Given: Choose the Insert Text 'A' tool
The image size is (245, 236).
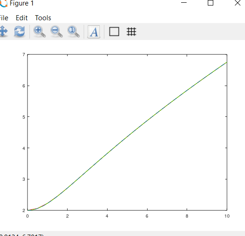Looking at the screenshot, I should click(x=94, y=32).
